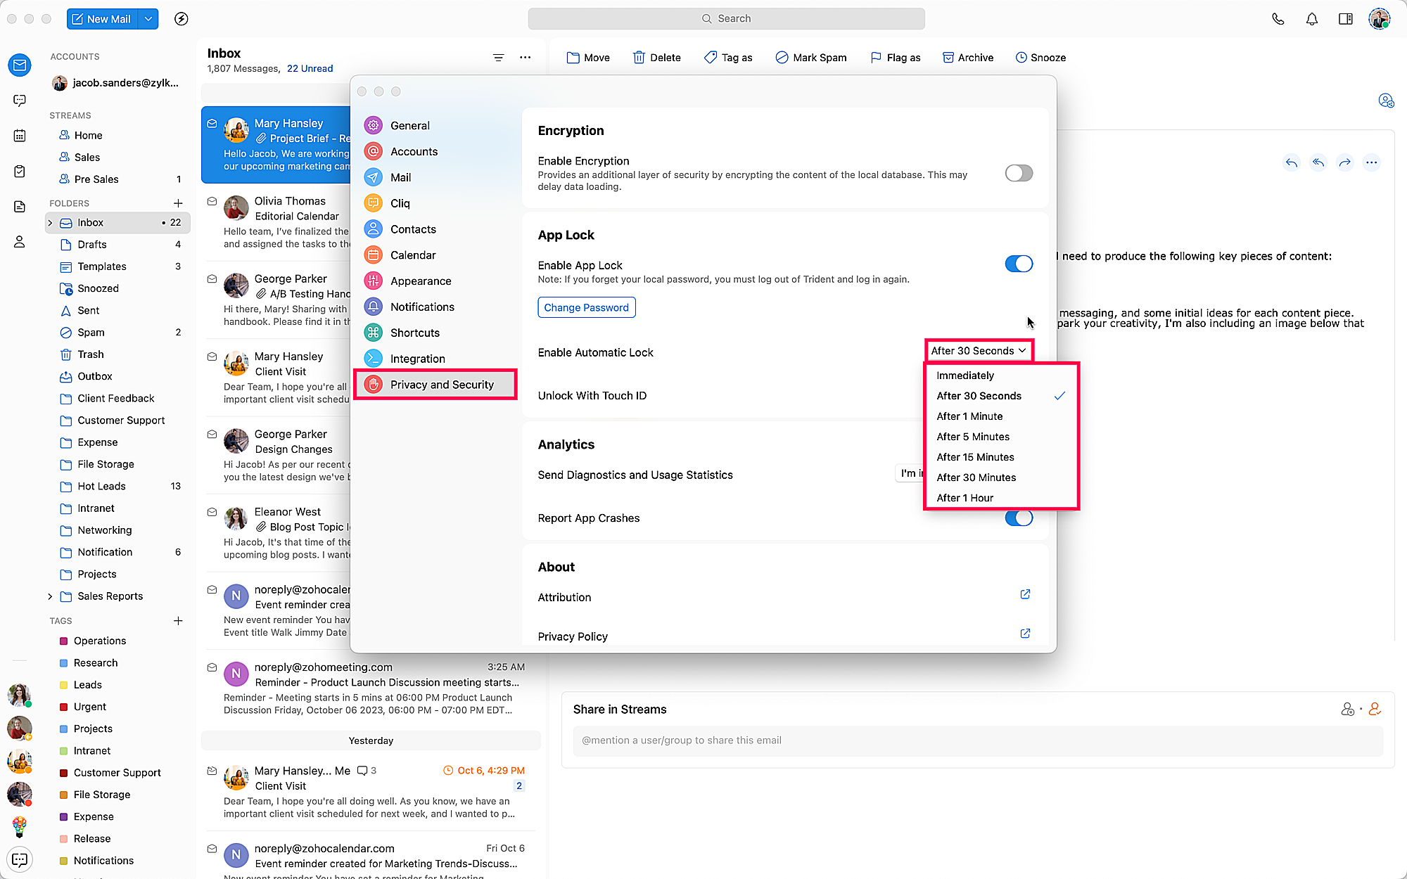Disable the Enable App Lock switch

tap(1018, 264)
